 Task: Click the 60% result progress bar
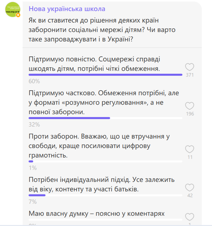point(106,75)
